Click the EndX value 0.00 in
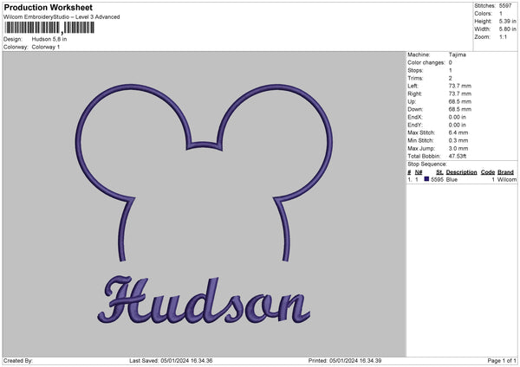The height and width of the screenshot is (367, 520). pos(457,117)
